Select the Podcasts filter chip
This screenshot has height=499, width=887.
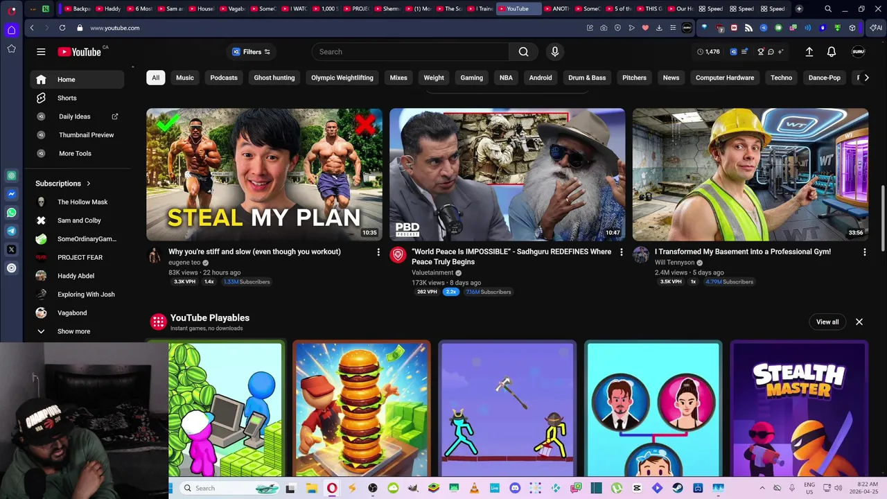(x=224, y=78)
